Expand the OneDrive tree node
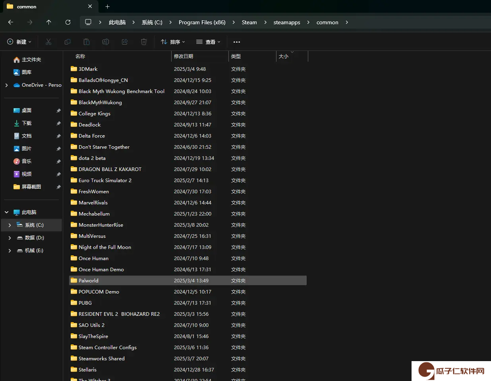The image size is (491, 381). 6,85
